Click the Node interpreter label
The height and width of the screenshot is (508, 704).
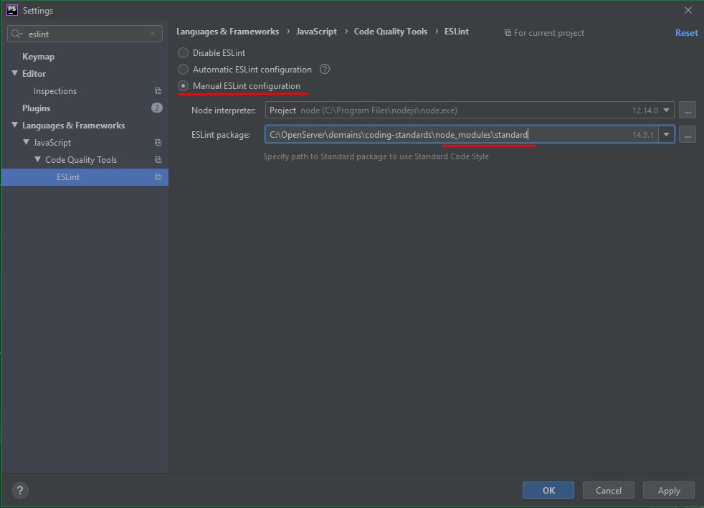(x=224, y=110)
